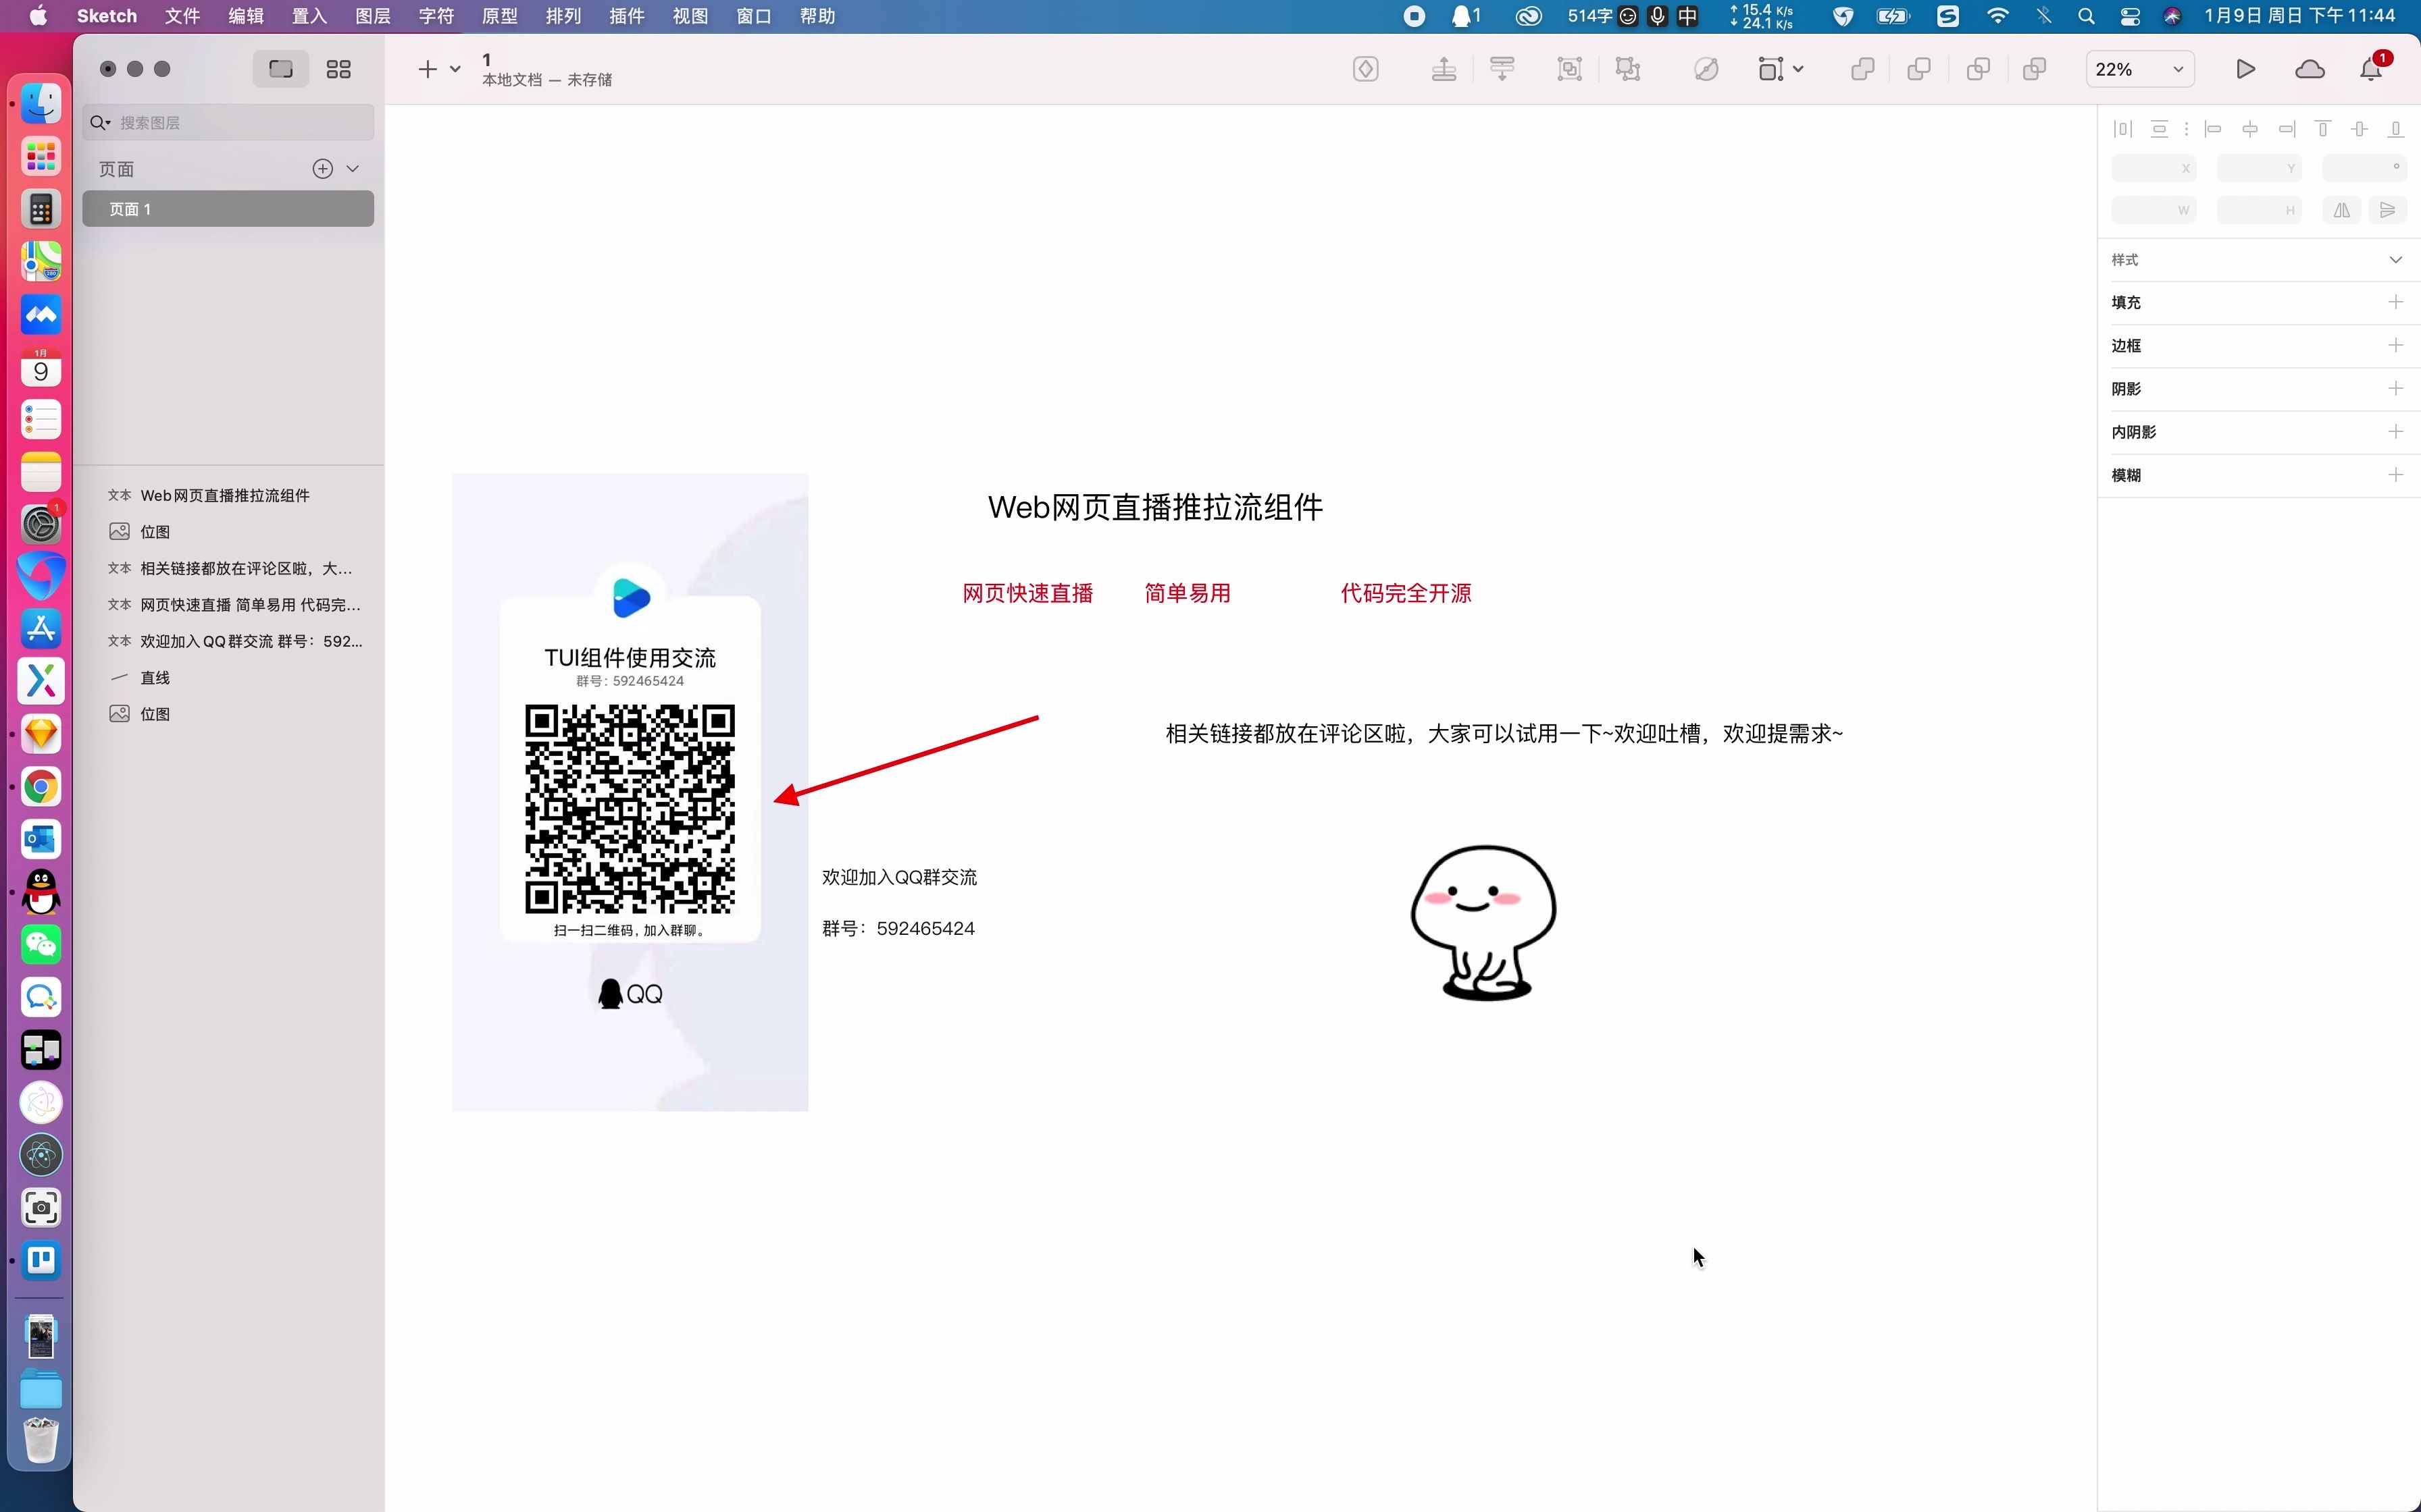Open the Insert plus dropdown
2421x1512 pixels.
tap(438, 69)
